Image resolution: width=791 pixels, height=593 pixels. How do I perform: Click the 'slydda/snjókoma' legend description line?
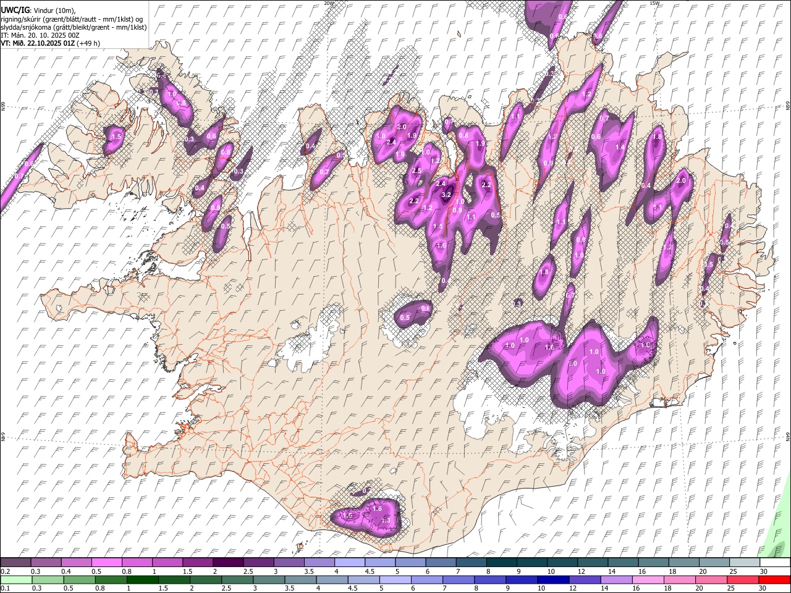tap(74, 27)
